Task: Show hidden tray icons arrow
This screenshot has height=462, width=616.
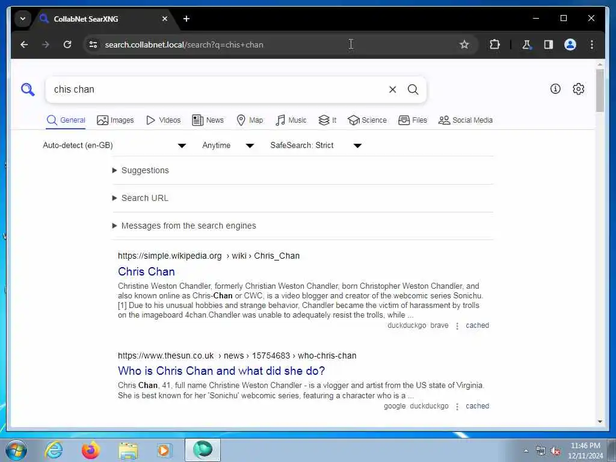Action: click(526, 451)
